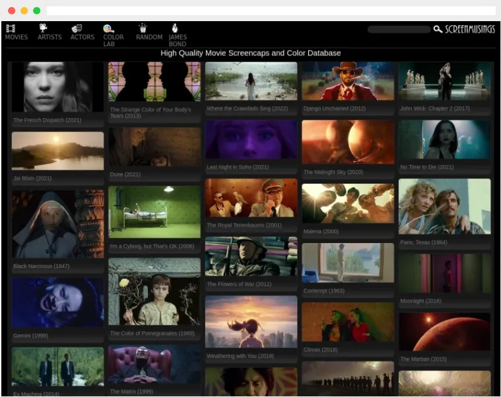This screenshot has width=501, height=397.
Task: Open the Moonlight (2016) thumbnail
Action: [444, 273]
